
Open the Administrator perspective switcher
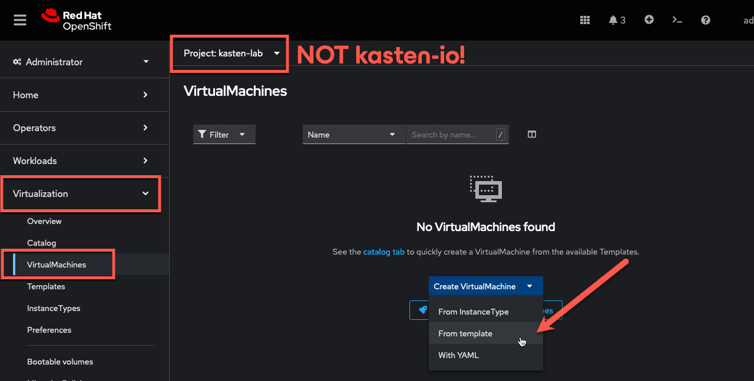click(81, 62)
